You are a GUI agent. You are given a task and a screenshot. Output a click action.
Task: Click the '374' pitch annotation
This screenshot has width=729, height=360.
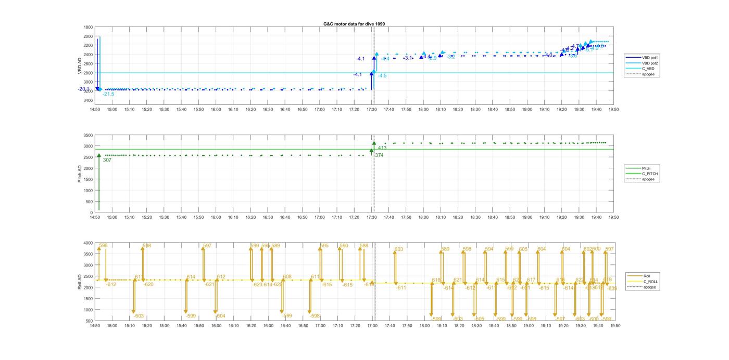click(x=379, y=155)
